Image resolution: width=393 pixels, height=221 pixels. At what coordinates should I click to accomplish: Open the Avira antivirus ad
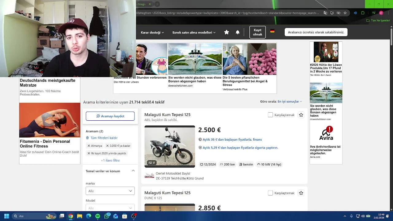(326, 142)
